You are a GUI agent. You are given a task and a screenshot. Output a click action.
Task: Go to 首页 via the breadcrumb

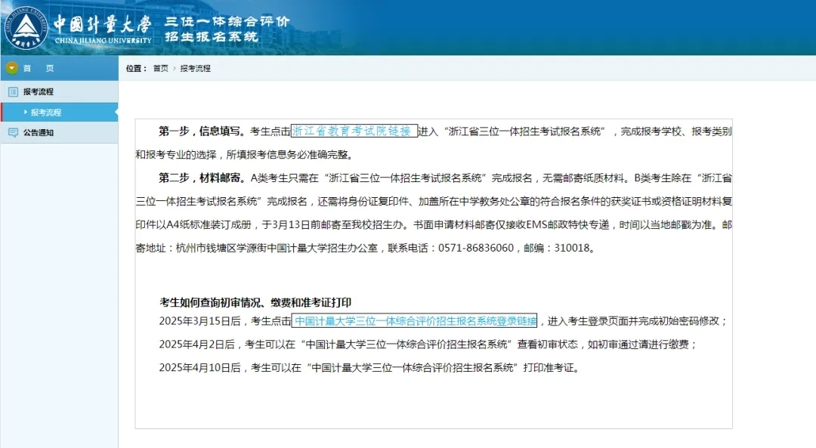pos(160,69)
